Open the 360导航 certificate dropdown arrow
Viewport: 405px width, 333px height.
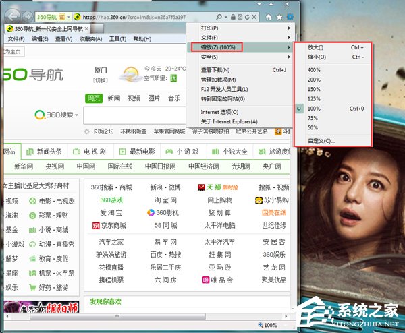tap(69, 18)
